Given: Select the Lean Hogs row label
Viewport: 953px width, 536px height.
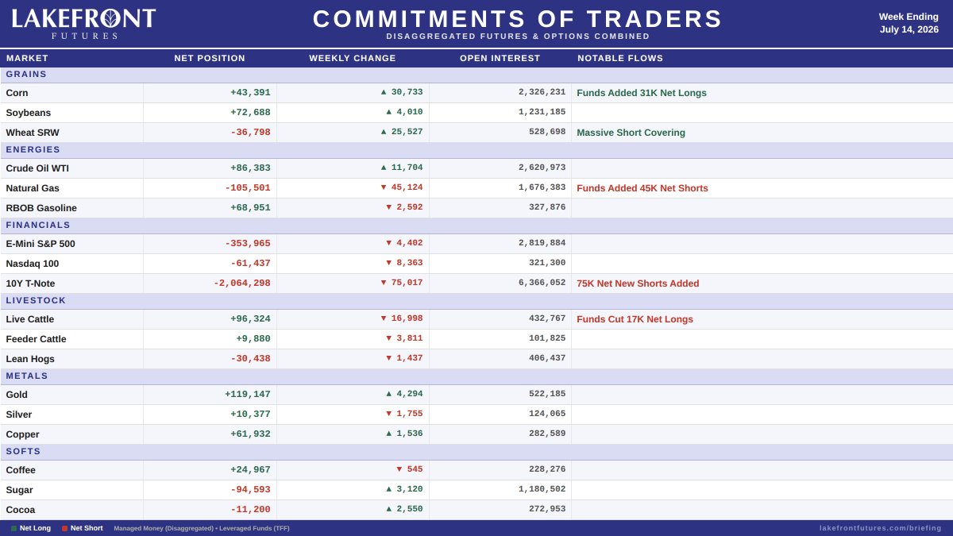Looking at the screenshot, I should [30, 359].
